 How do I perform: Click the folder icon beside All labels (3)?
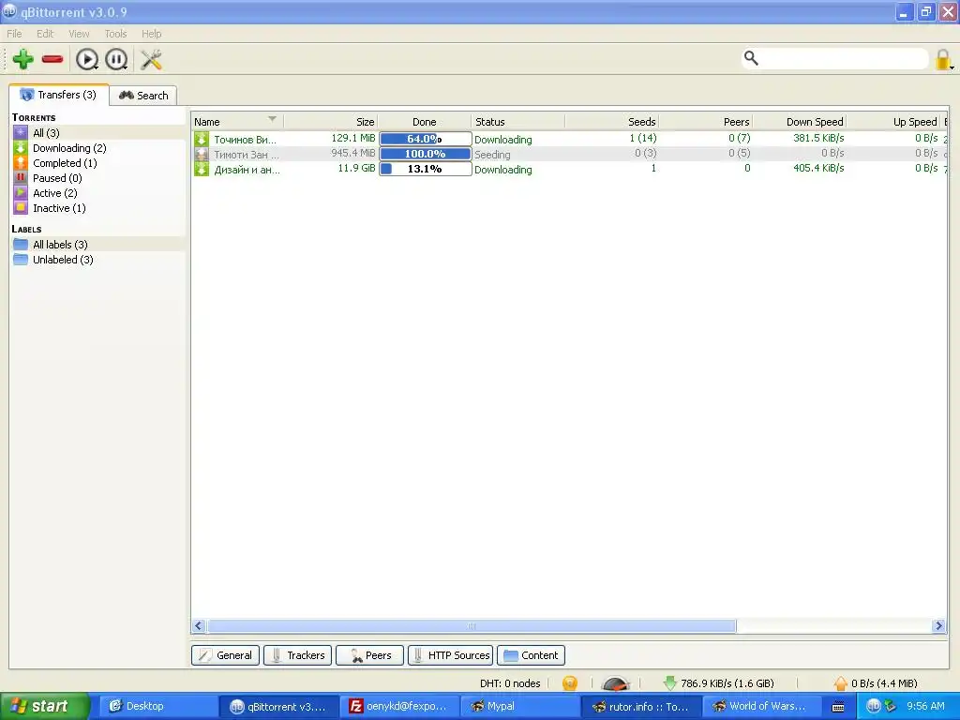coord(21,245)
